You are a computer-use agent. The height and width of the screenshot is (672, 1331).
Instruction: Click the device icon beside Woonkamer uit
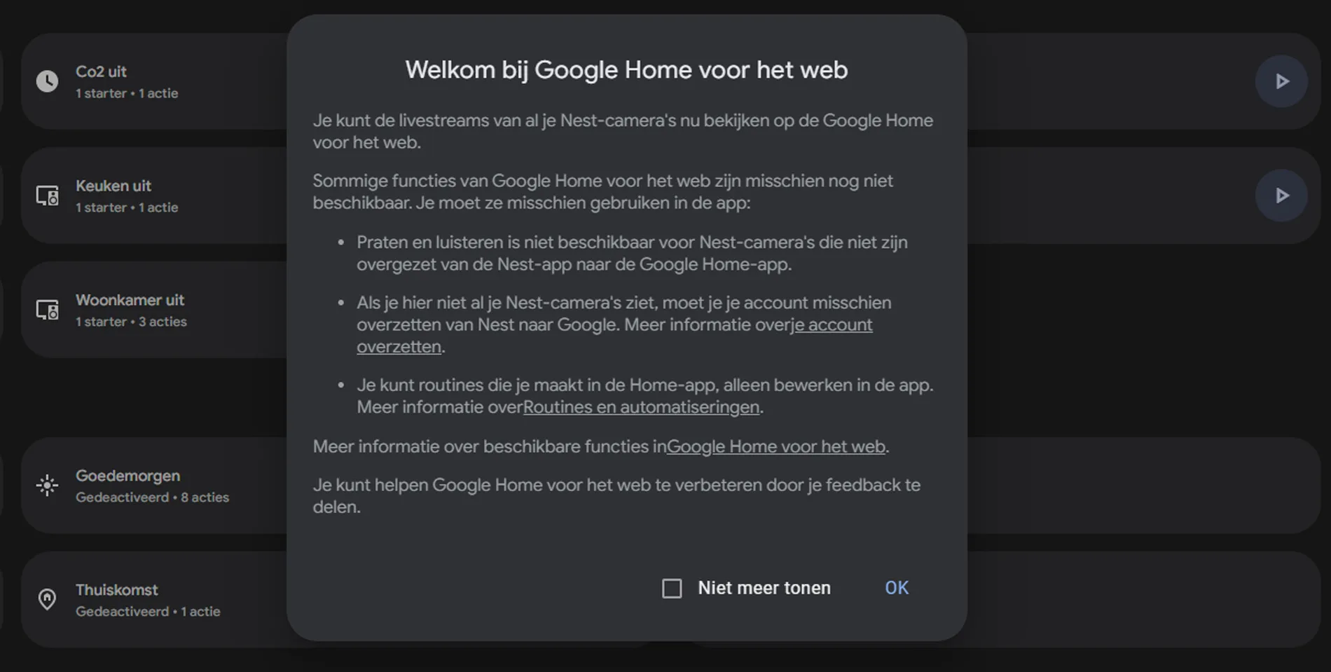pyautogui.click(x=47, y=310)
